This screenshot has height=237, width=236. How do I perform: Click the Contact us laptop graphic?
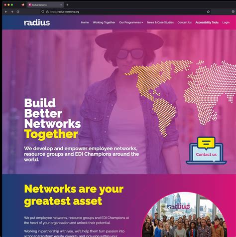pyautogui.click(x=206, y=151)
